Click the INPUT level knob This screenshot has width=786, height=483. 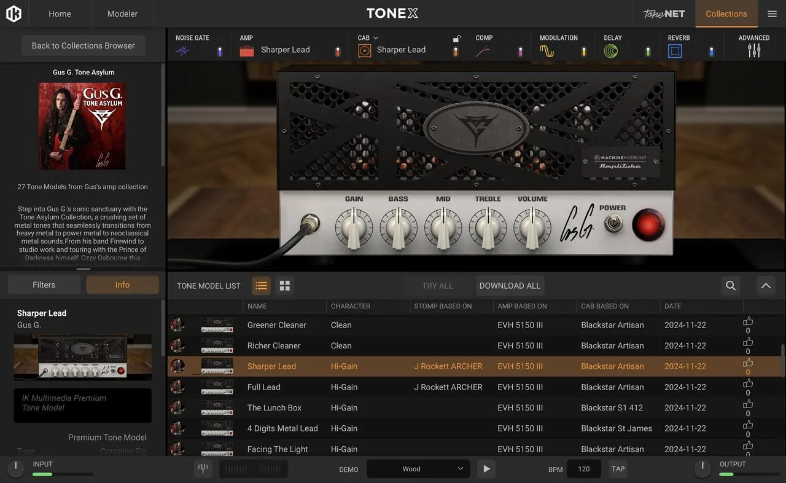16,469
